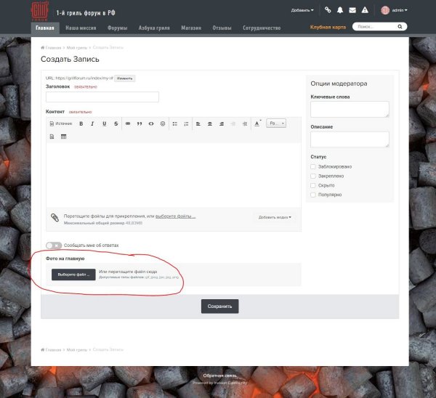The height and width of the screenshot is (398, 436).
Task: Toggle "Сообщать мне об ответах" switch
Action: (53, 245)
